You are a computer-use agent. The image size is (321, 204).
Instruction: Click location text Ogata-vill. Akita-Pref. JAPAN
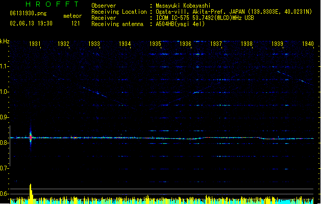200,12
